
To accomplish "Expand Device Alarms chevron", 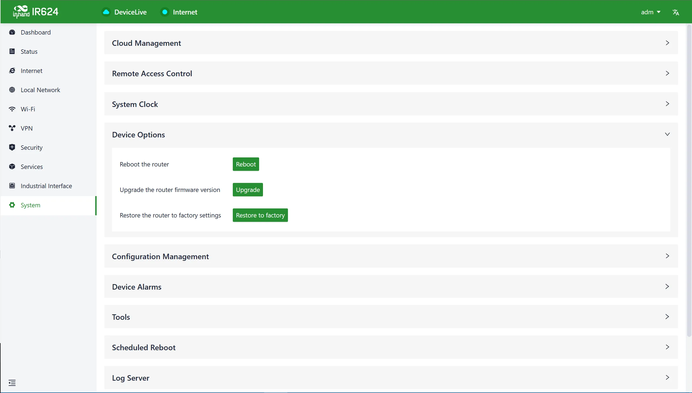I will (667, 286).
